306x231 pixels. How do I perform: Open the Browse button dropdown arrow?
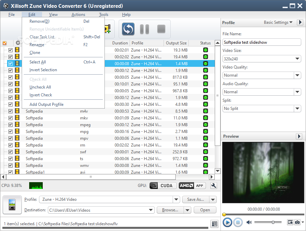tap(187, 210)
